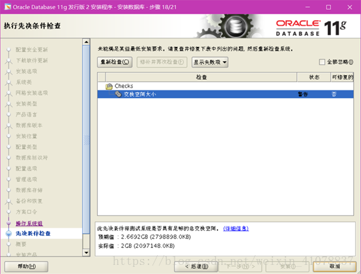The height and width of the screenshot is (274, 361).
Task: Click the 重新检查(C) recheck button
Action: point(115,62)
